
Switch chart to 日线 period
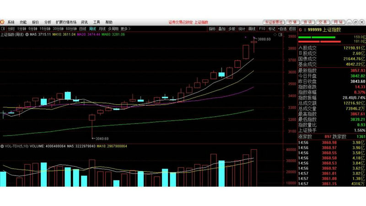(83, 28)
